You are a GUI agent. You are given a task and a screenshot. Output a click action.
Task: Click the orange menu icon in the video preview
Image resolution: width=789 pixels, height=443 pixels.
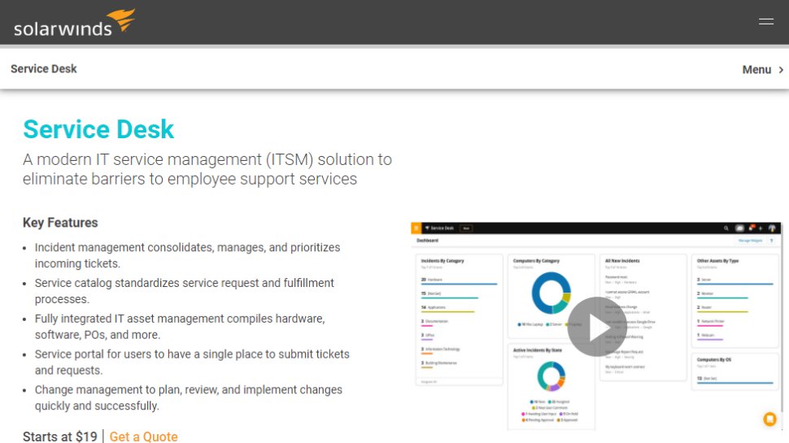tap(416, 228)
